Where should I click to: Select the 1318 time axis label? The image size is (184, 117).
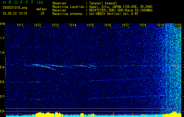pyautogui.click(x=143, y=25)
